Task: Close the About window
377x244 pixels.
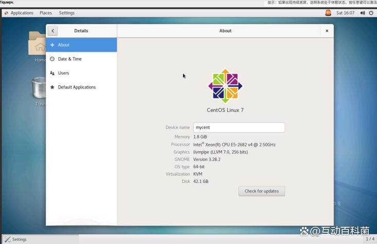Action: pyautogui.click(x=327, y=31)
